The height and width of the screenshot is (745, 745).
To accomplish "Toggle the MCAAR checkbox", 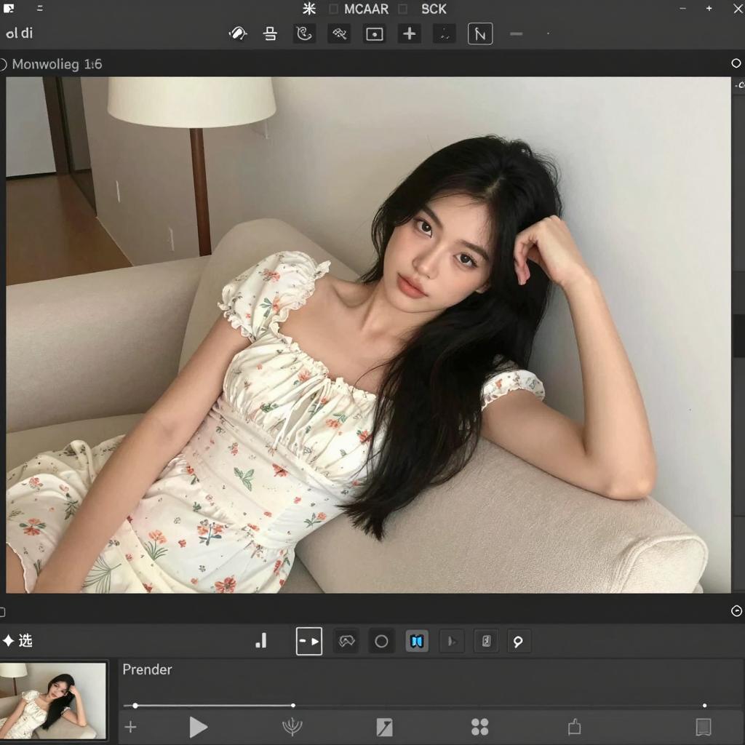I will click(334, 9).
